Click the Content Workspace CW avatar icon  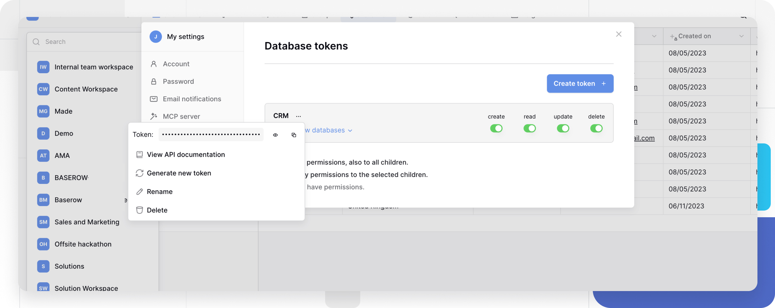click(43, 89)
